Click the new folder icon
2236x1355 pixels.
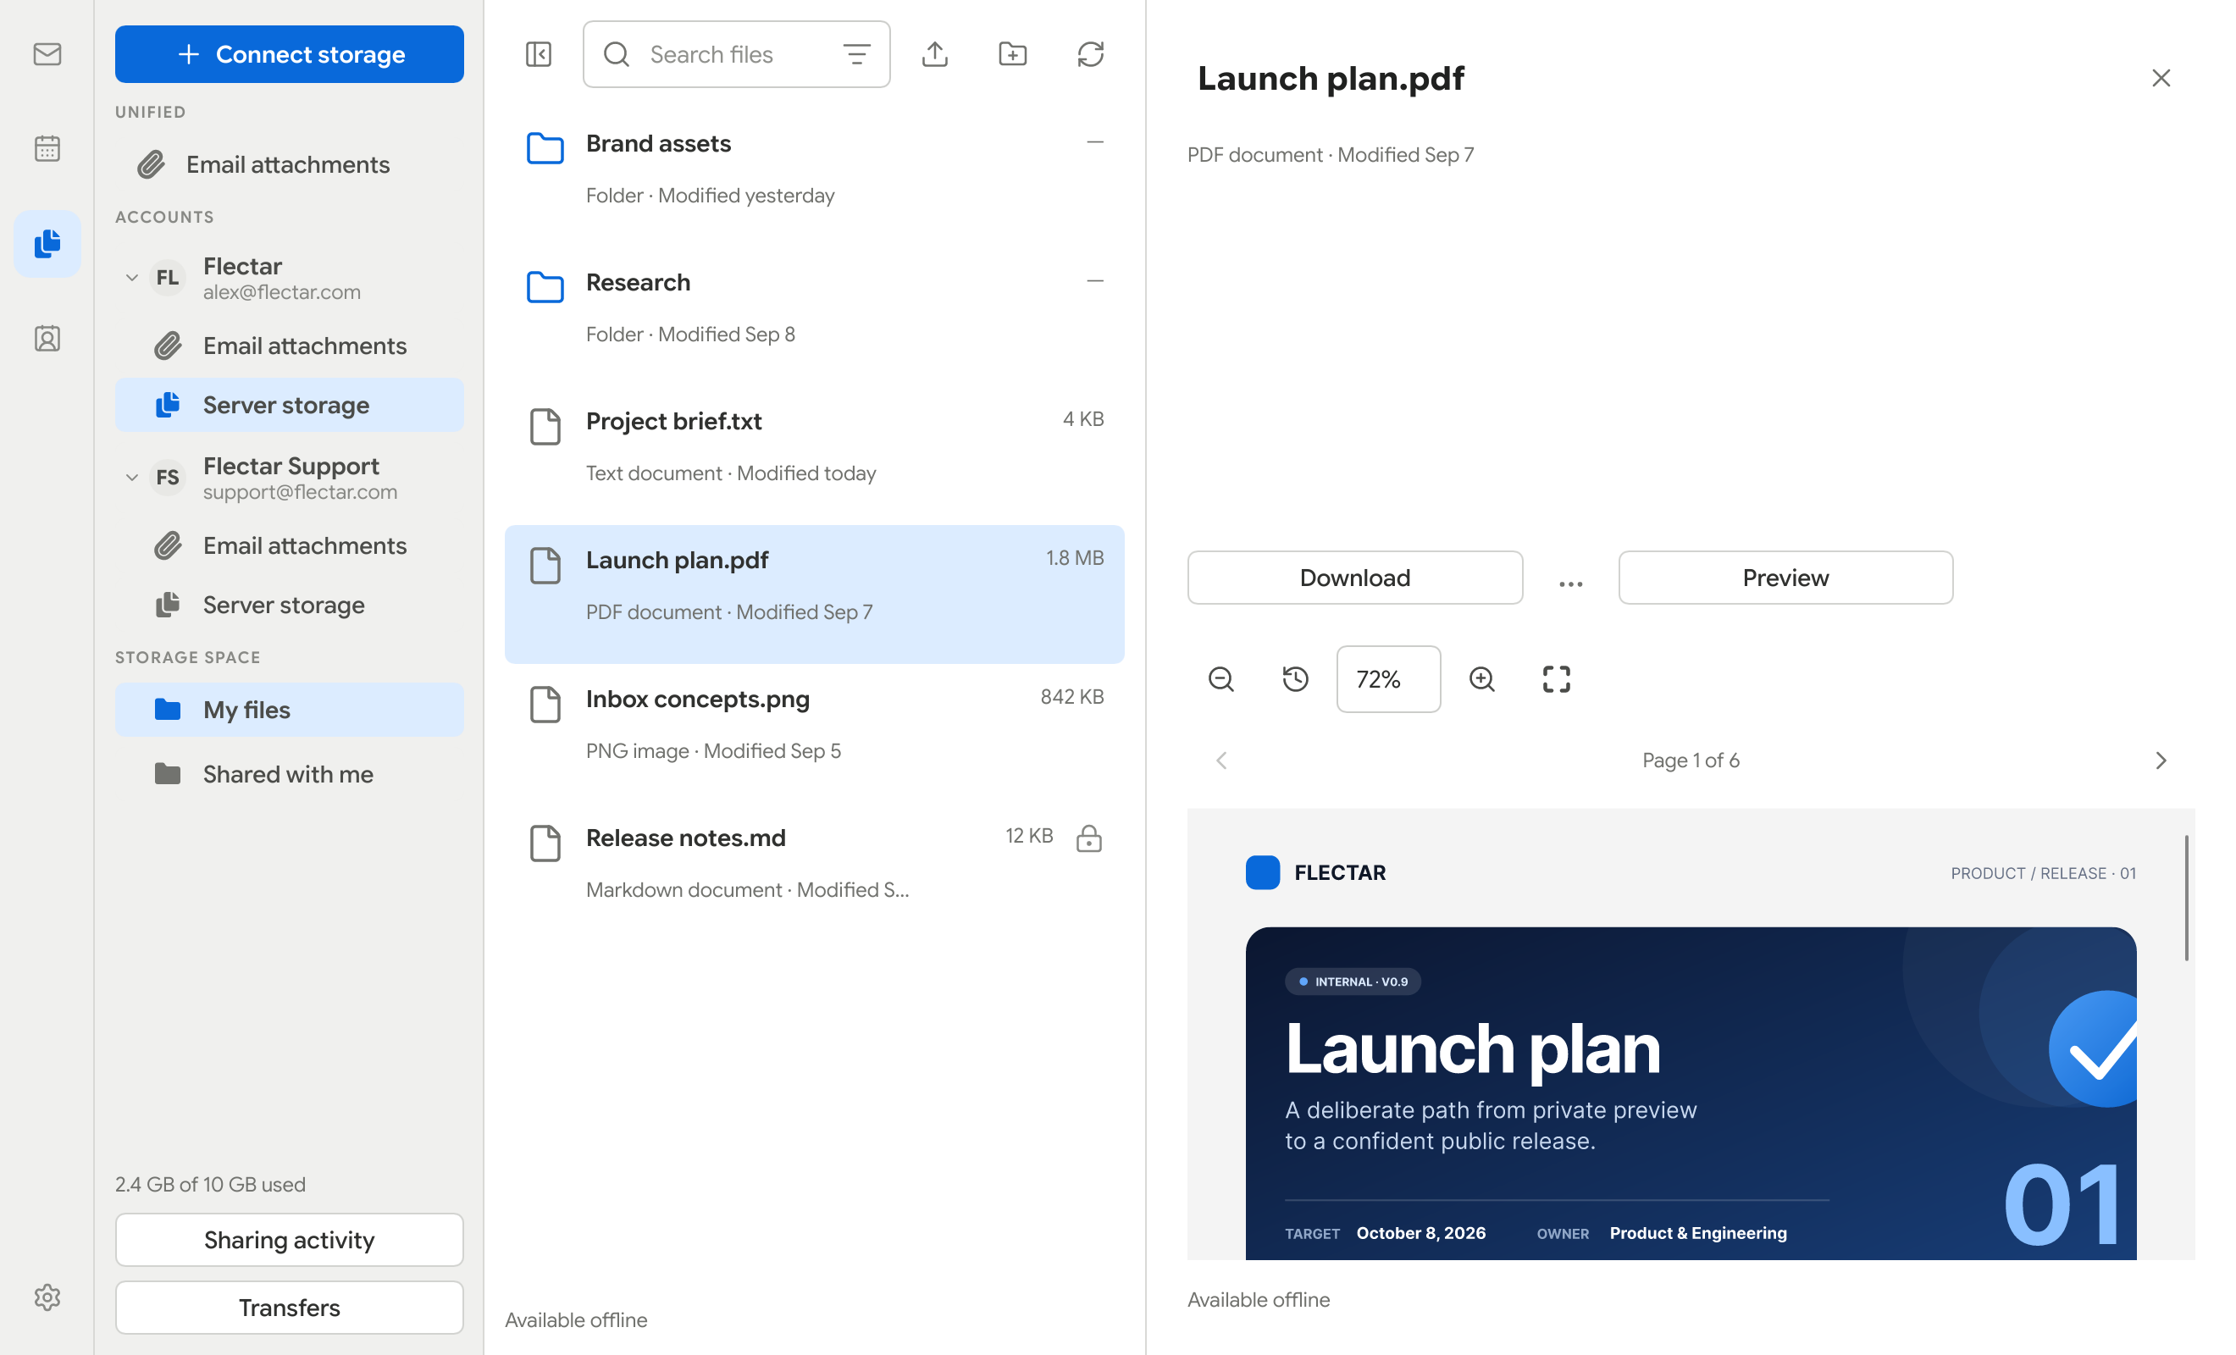[x=1013, y=54]
